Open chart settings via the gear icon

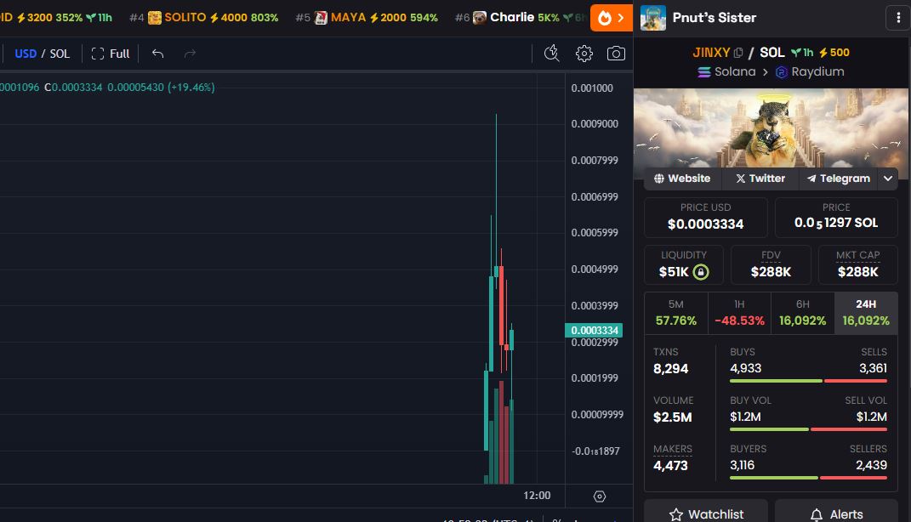click(584, 53)
